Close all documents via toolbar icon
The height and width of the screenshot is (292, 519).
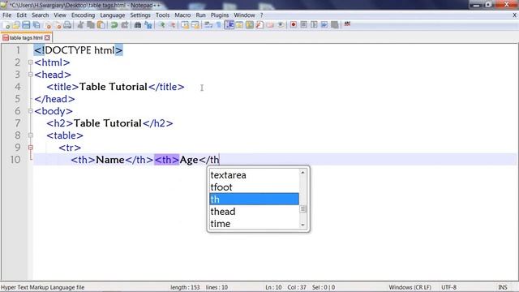58,25
